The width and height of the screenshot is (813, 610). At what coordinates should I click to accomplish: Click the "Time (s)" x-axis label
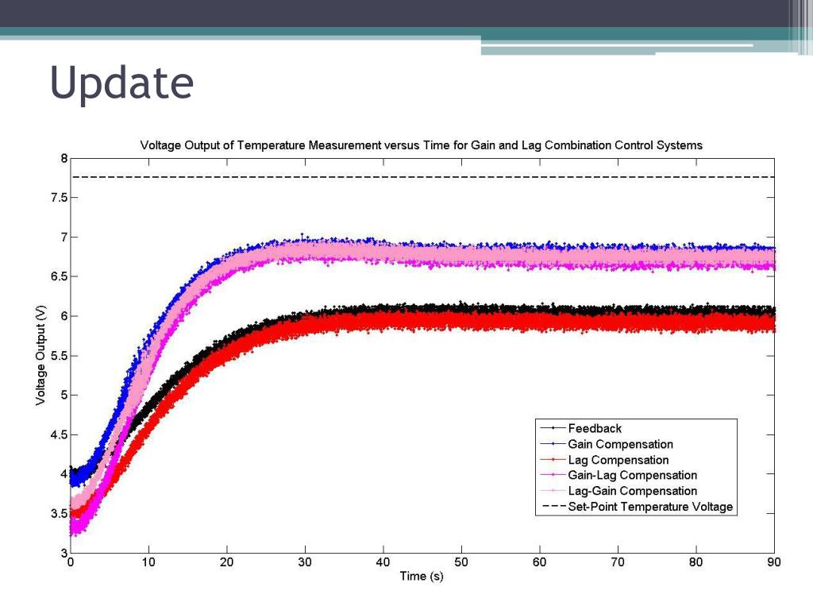[422, 577]
